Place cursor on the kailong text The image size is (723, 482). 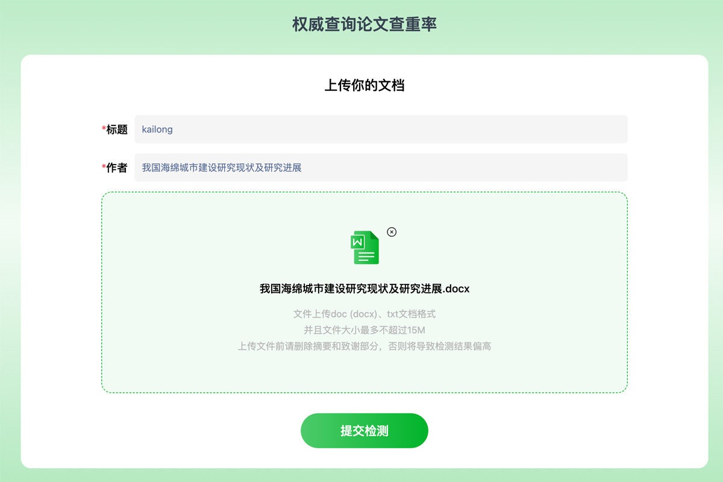click(x=157, y=130)
